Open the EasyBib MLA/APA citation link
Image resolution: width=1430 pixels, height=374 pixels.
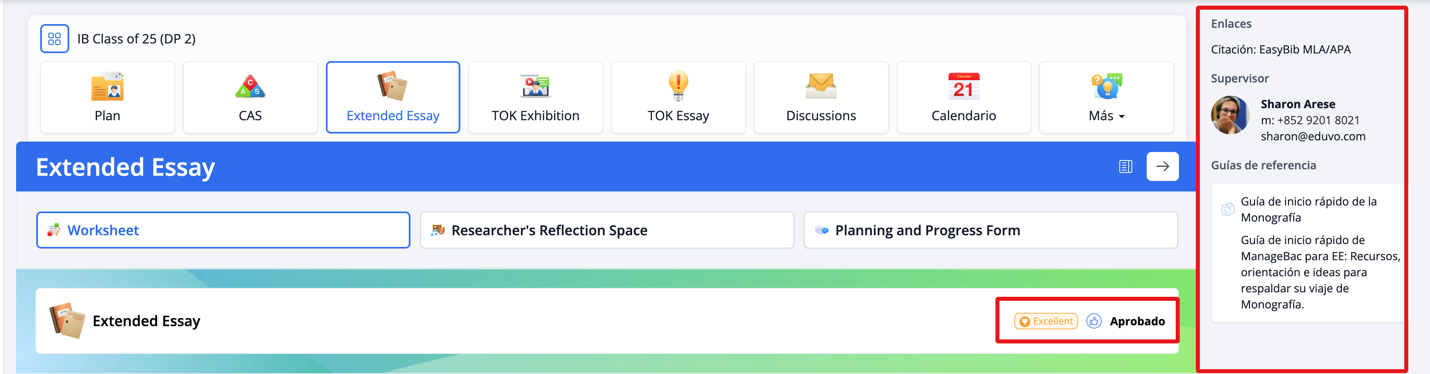click(1280, 50)
